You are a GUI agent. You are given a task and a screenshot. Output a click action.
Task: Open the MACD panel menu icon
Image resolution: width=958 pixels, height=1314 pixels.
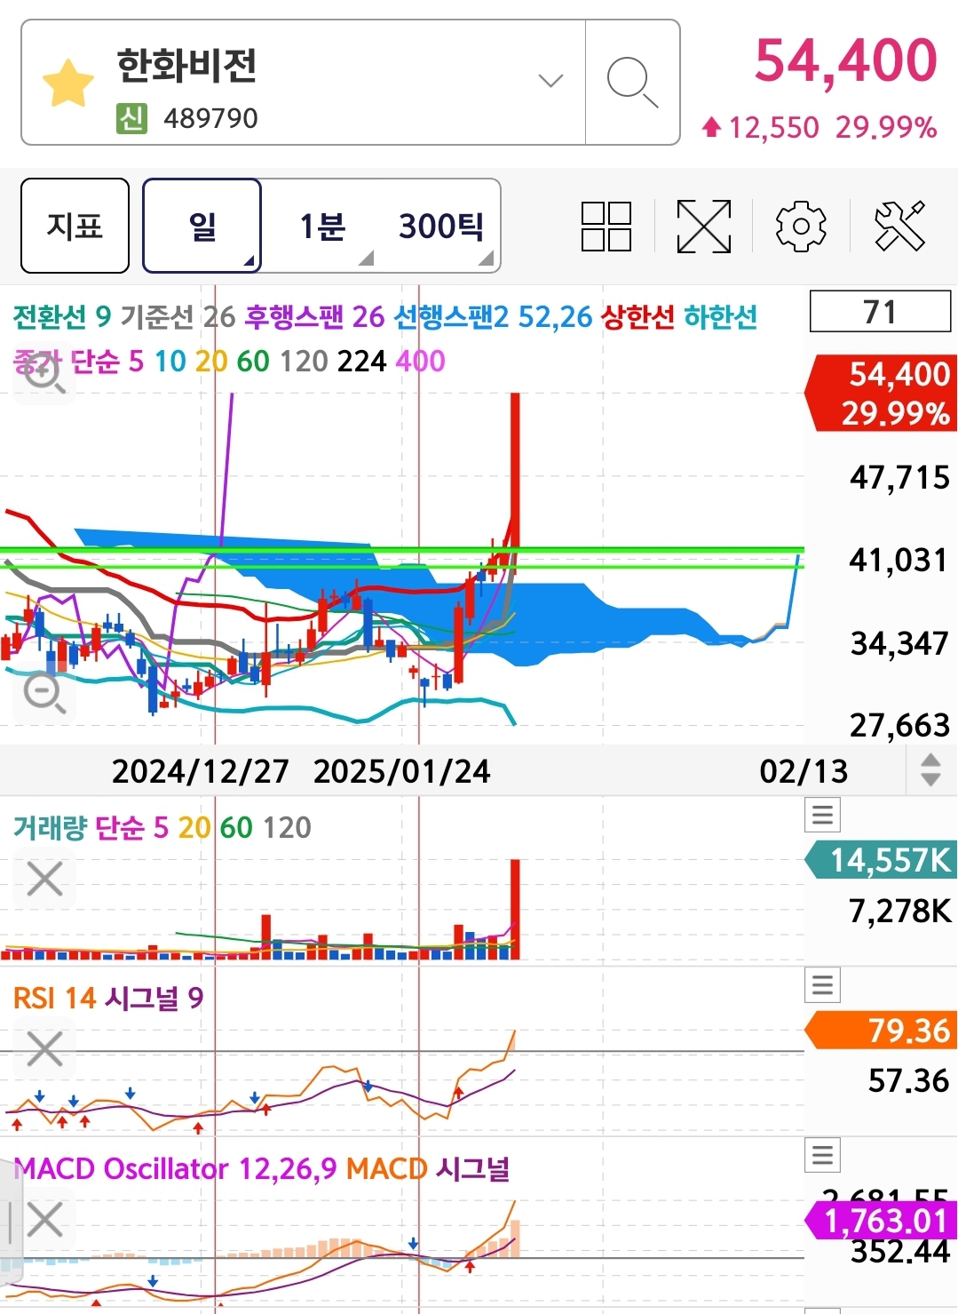point(822,1155)
